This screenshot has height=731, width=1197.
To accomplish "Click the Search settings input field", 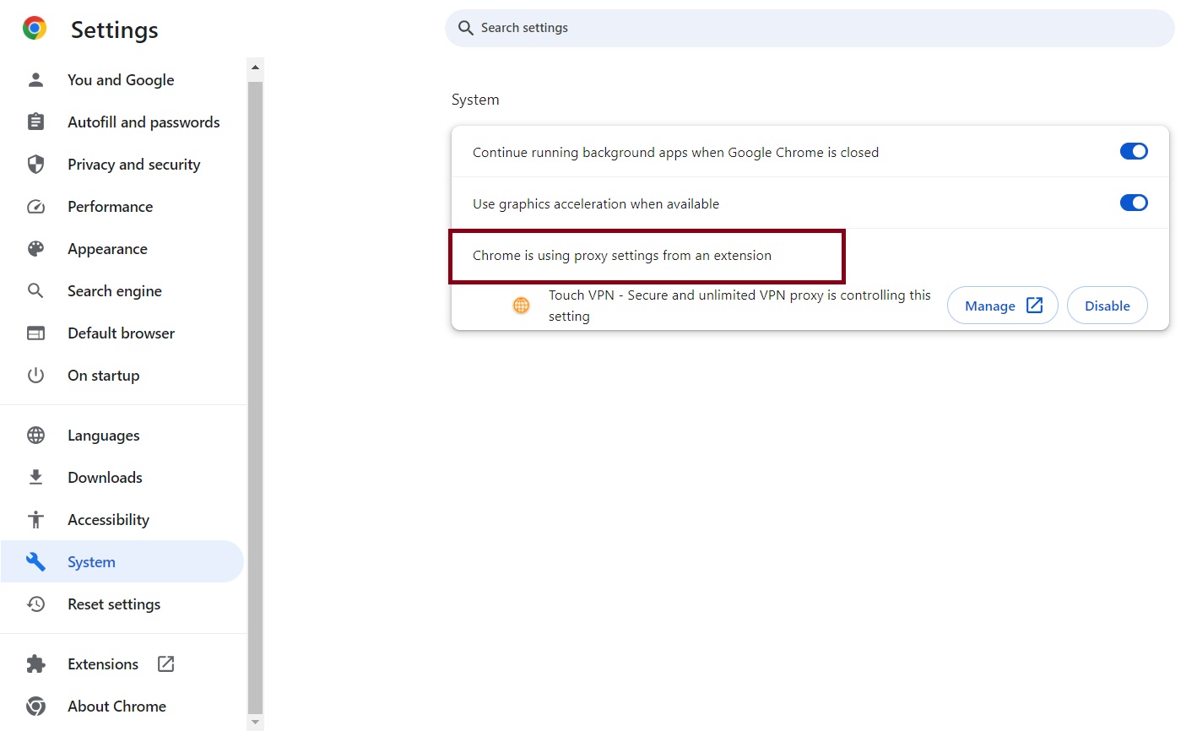I will click(x=810, y=28).
